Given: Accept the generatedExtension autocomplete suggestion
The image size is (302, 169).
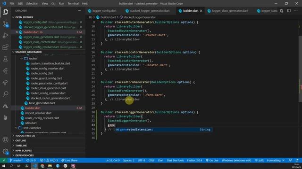Looking at the screenshot, I should 163,130.
